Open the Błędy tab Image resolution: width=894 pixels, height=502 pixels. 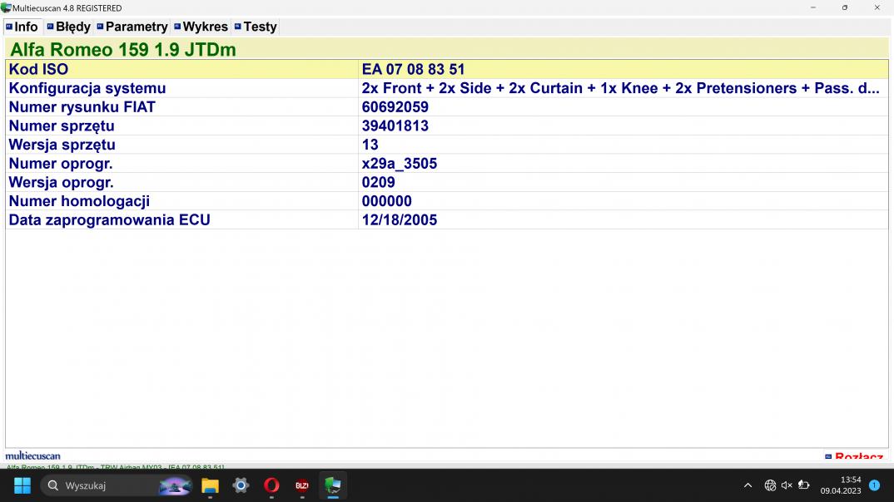pyautogui.click(x=69, y=27)
